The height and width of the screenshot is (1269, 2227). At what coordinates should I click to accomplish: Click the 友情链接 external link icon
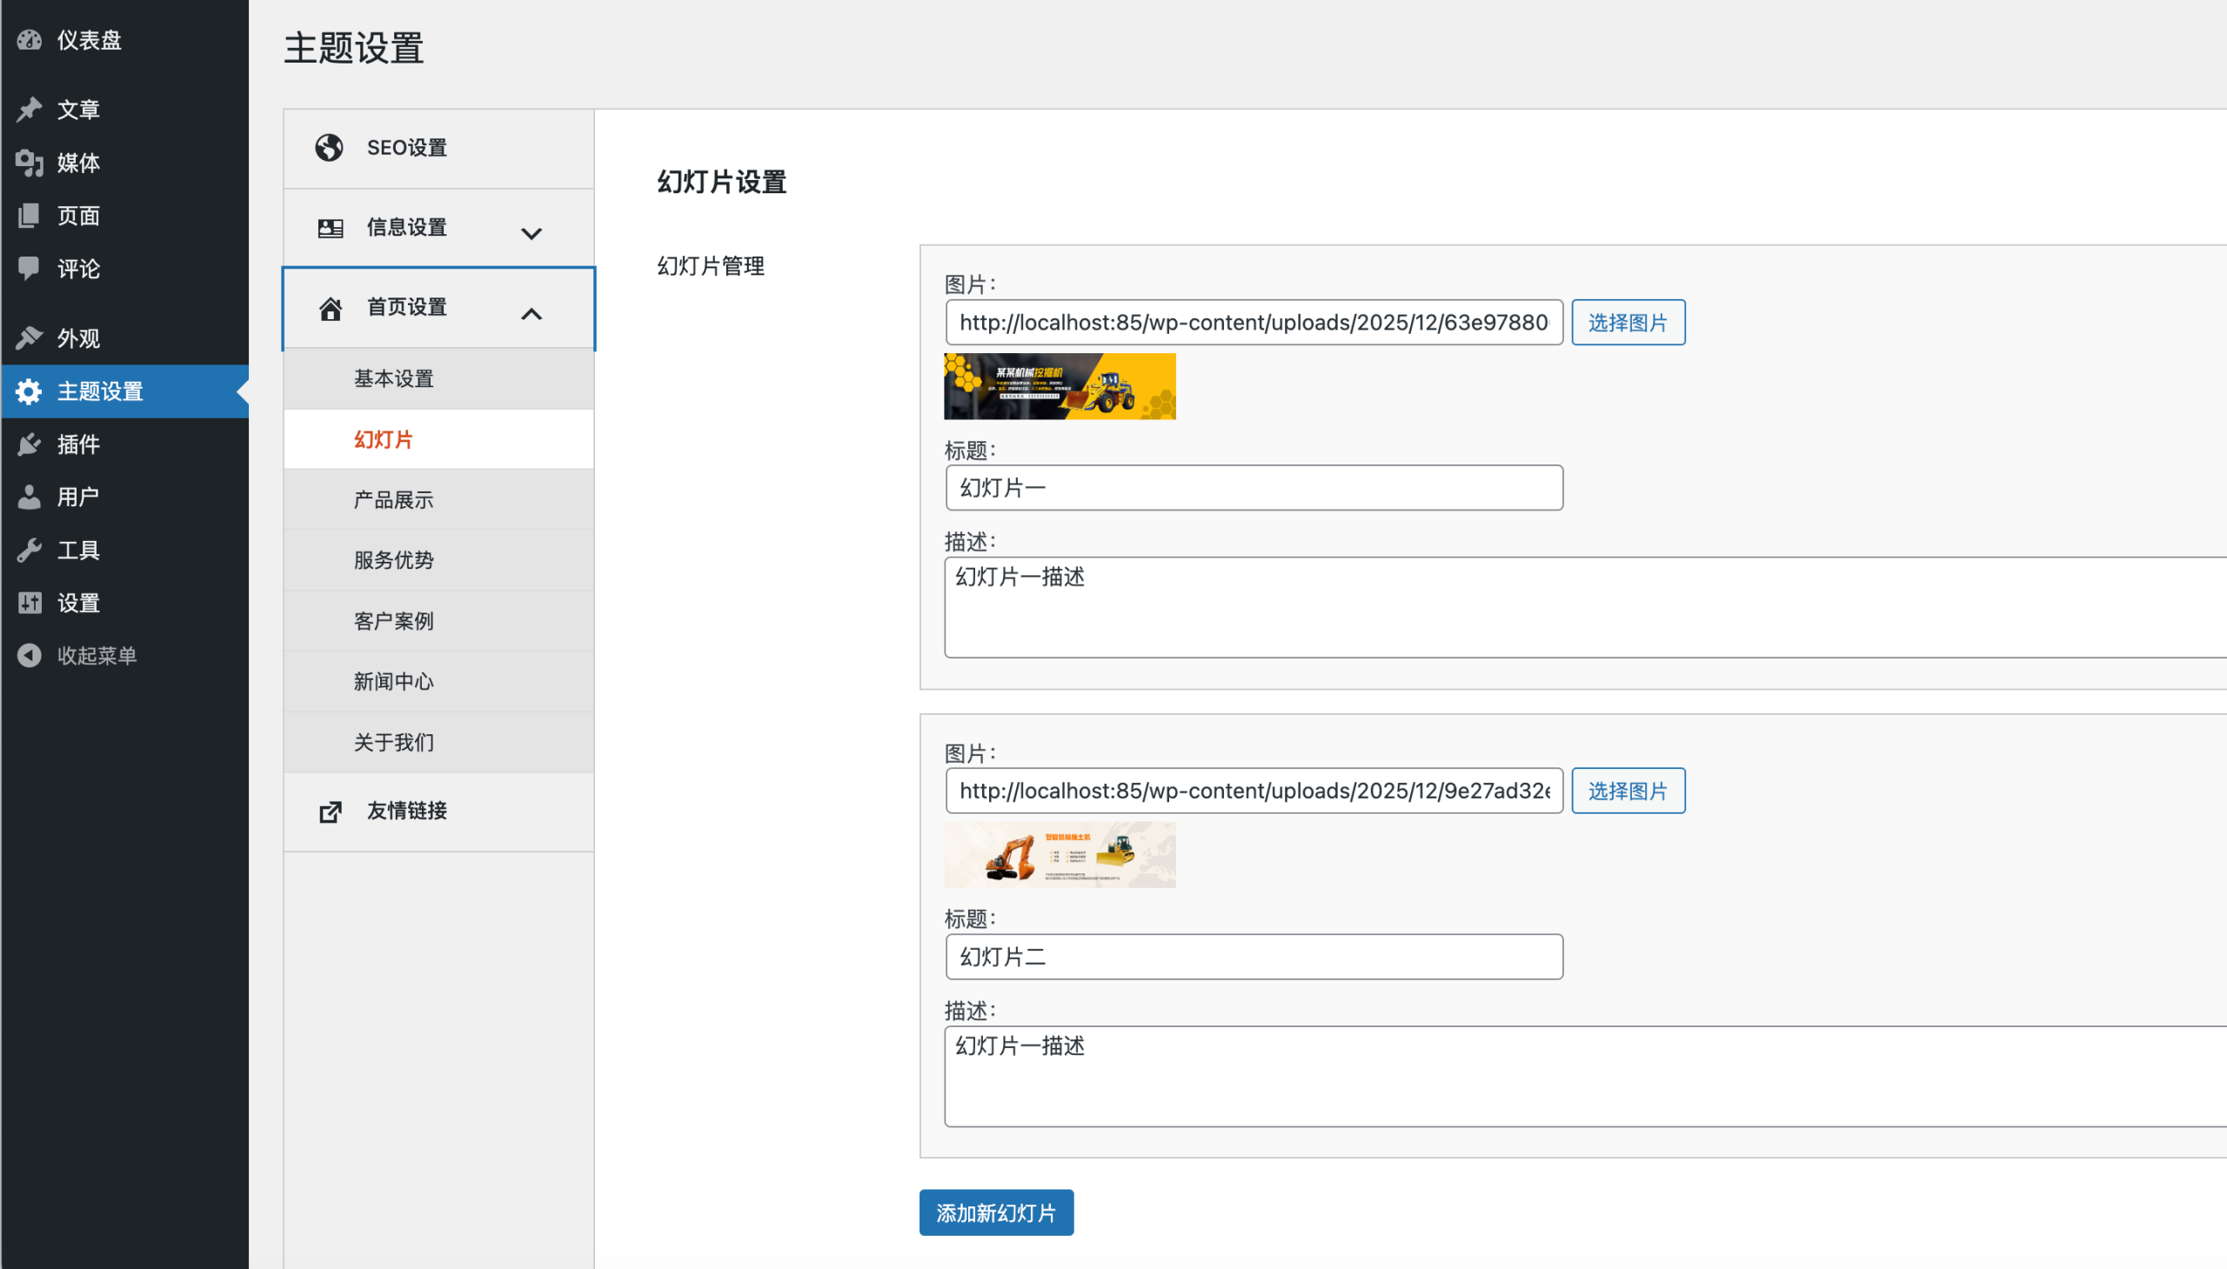click(330, 811)
